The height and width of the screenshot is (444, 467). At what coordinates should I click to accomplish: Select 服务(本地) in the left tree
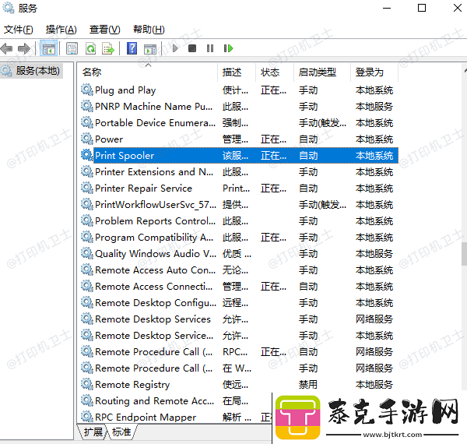click(x=37, y=71)
